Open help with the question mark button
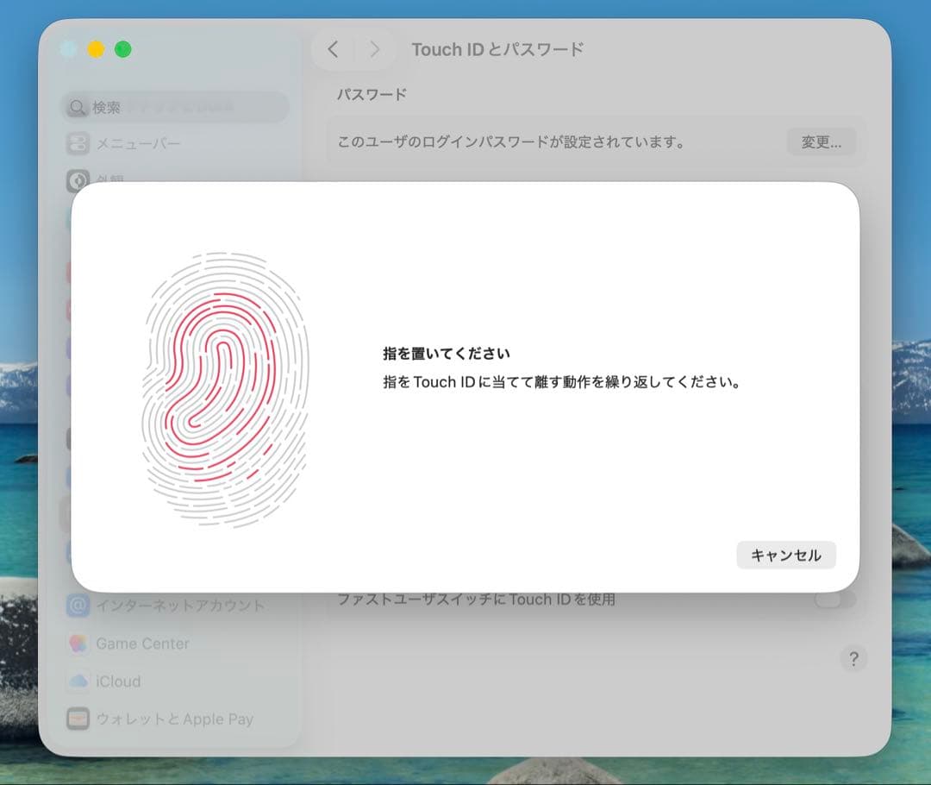Viewport: 931px width, 785px height. tap(853, 659)
